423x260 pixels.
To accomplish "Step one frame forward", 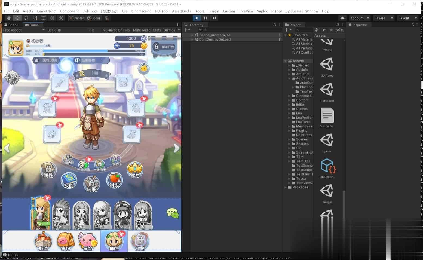I will pyautogui.click(x=214, y=18).
